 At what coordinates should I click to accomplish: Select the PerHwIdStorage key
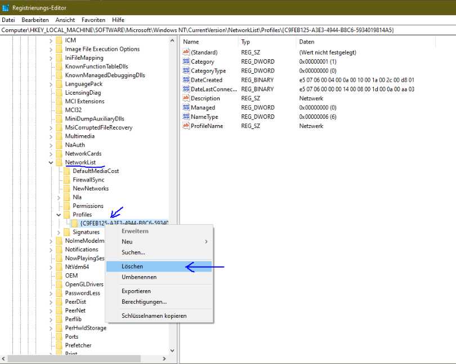pyautogui.click(x=86, y=328)
